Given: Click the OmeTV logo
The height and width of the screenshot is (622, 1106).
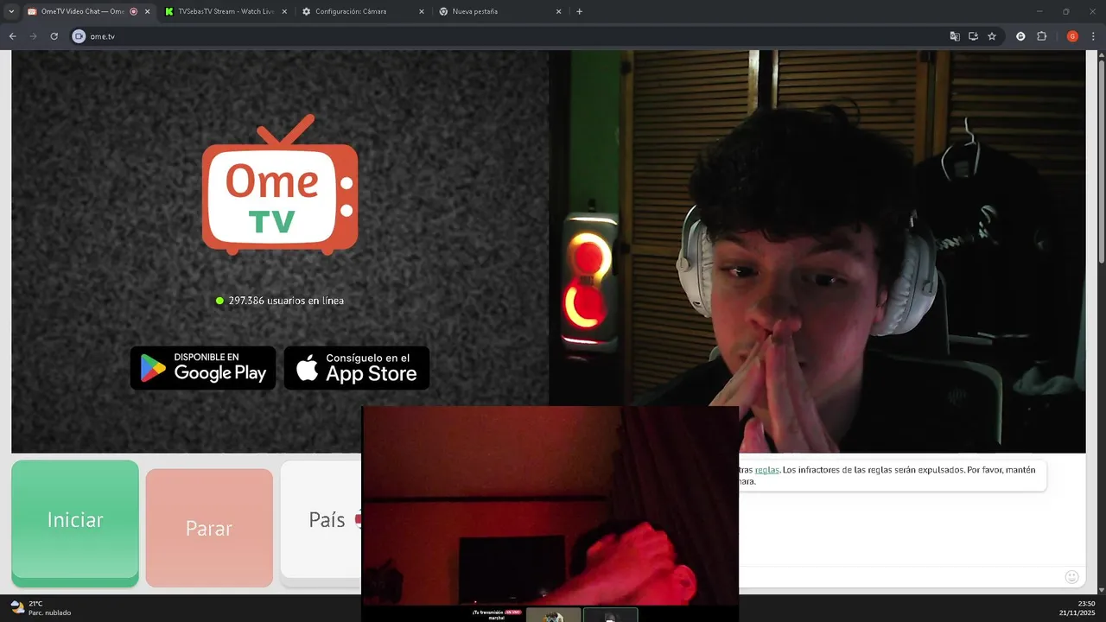Looking at the screenshot, I should tap(280, 185).
